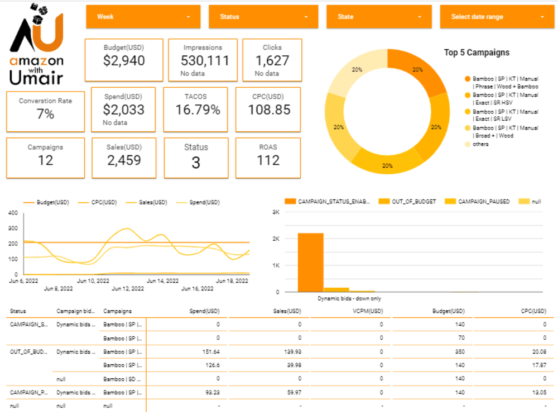The width and height of the screenshot is (558, 419).
Task: Click the 70 budget table cell
Action: coord(461,338)
